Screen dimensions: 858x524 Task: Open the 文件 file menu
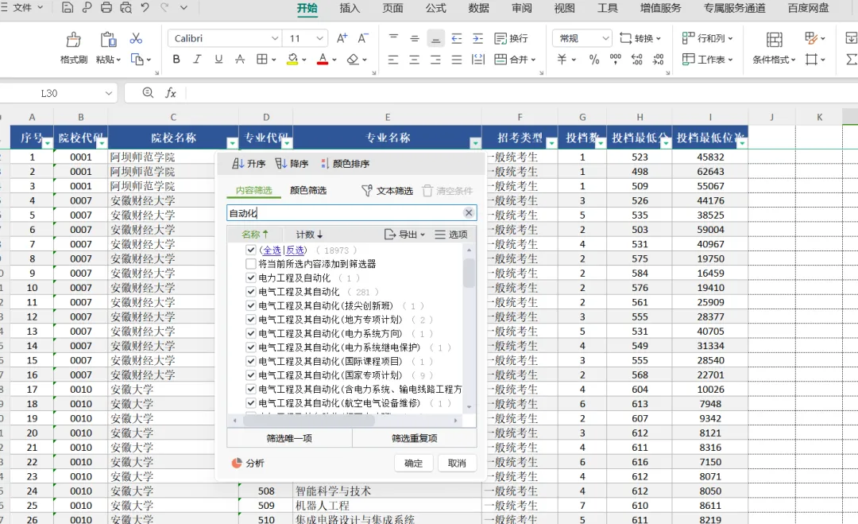click(x=22, y=8)
